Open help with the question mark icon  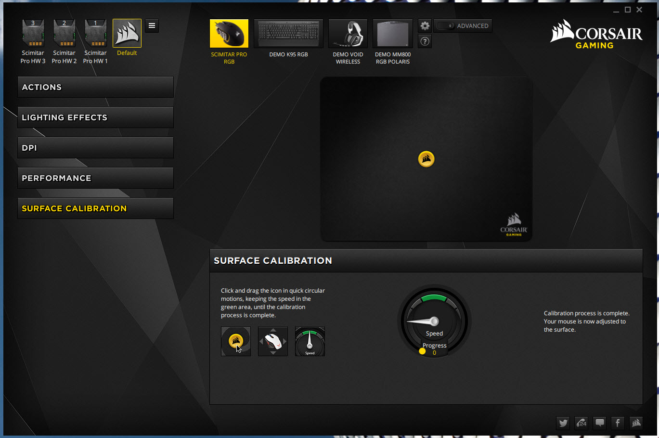pyautogui.click(x=425, y=41)
